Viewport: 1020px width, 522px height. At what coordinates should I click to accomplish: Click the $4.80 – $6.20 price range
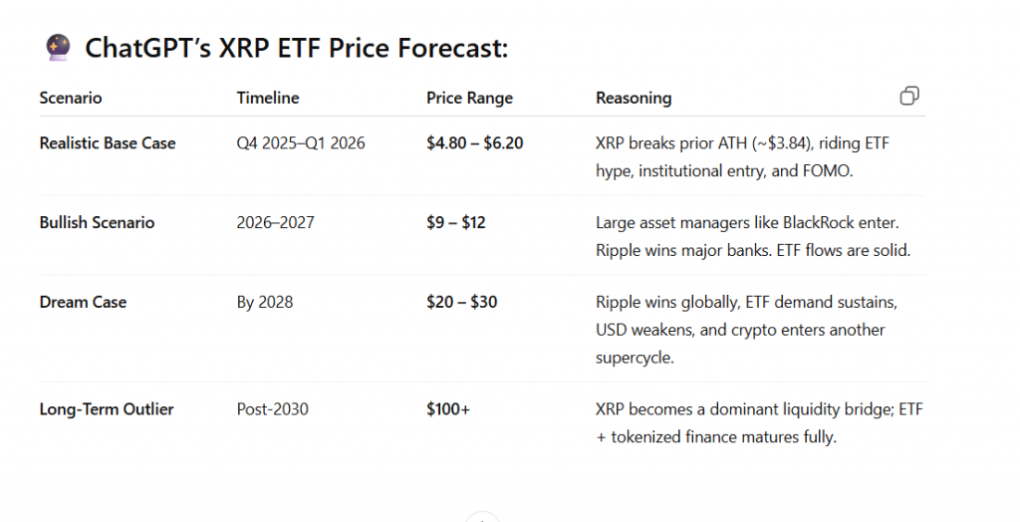pos(475,143)
